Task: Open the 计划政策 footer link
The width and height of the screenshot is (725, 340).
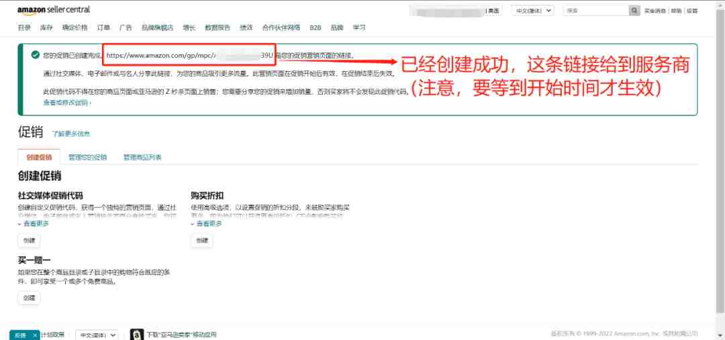Action: (x=53, y=335)
